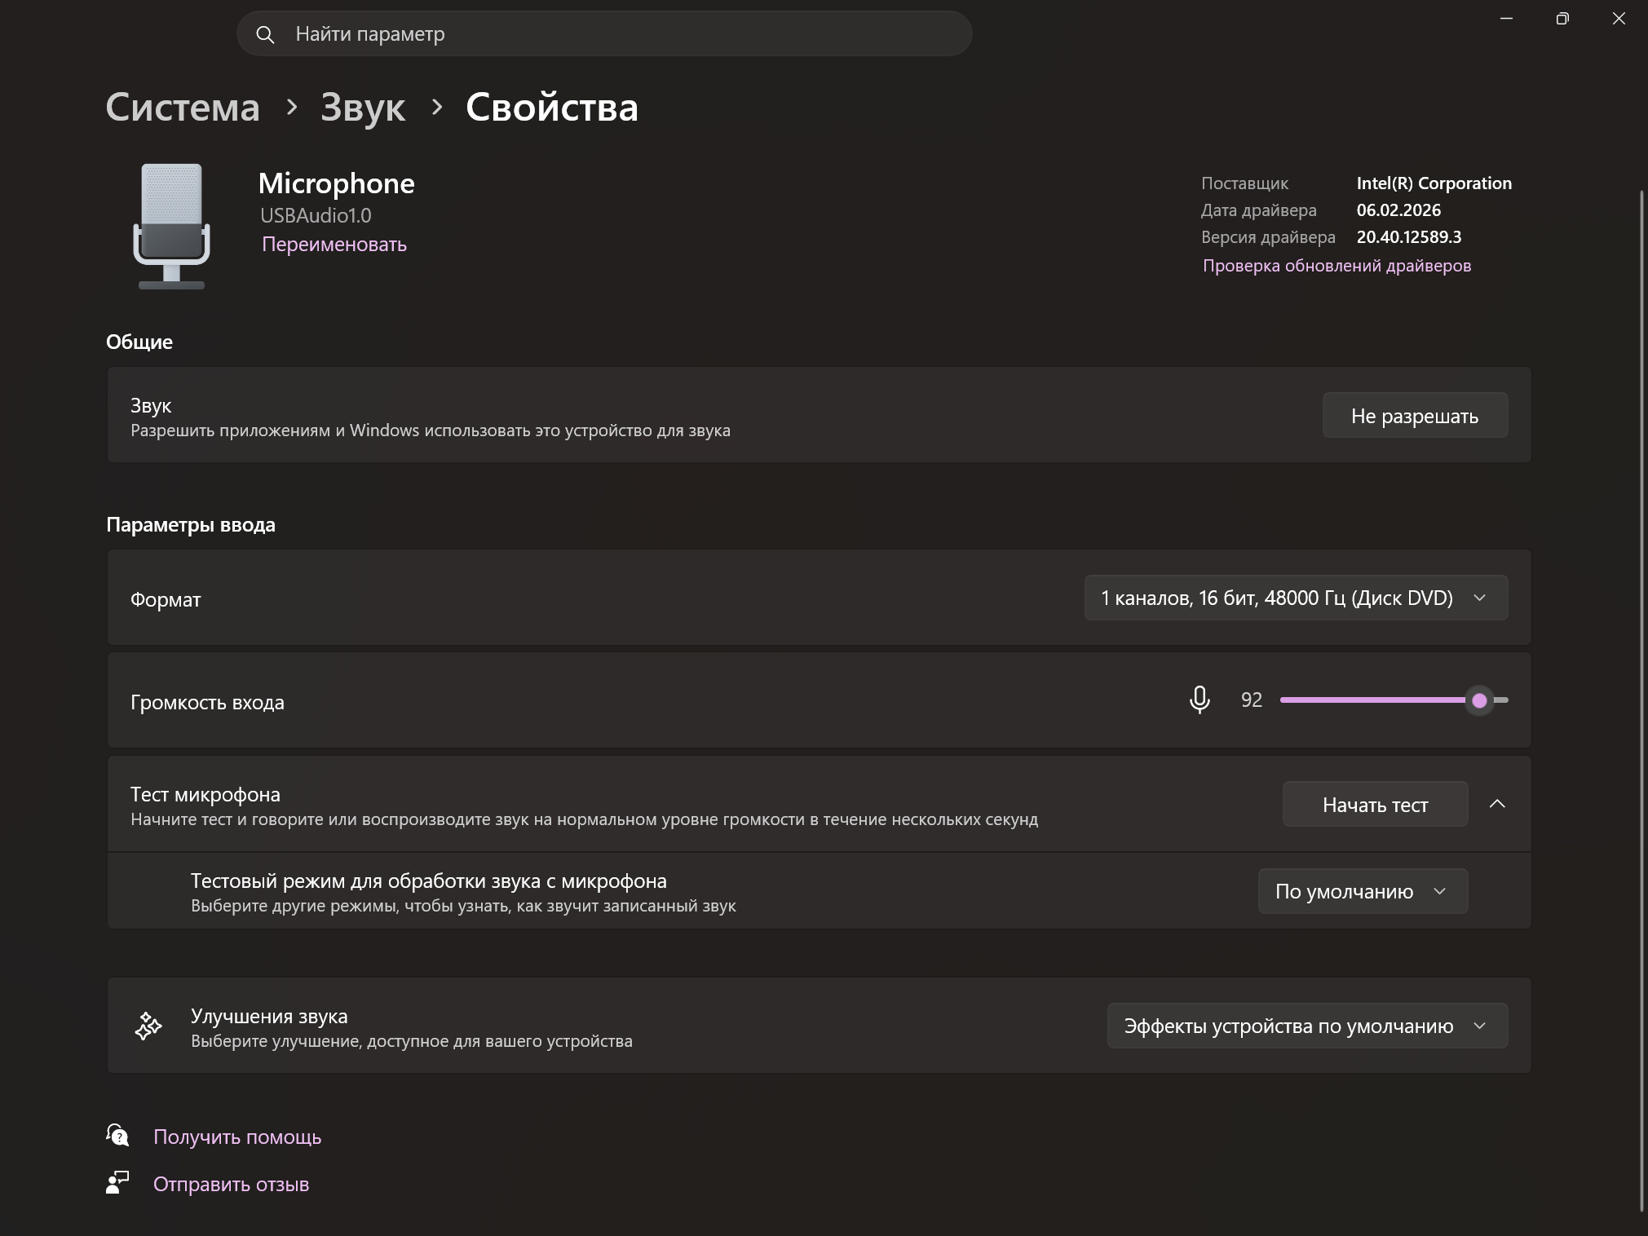This screenshot has height=1236, width=1648.
Task: Click the Свойства breadcrumb title
Action: pyautogui.click(x=552, y=107)
